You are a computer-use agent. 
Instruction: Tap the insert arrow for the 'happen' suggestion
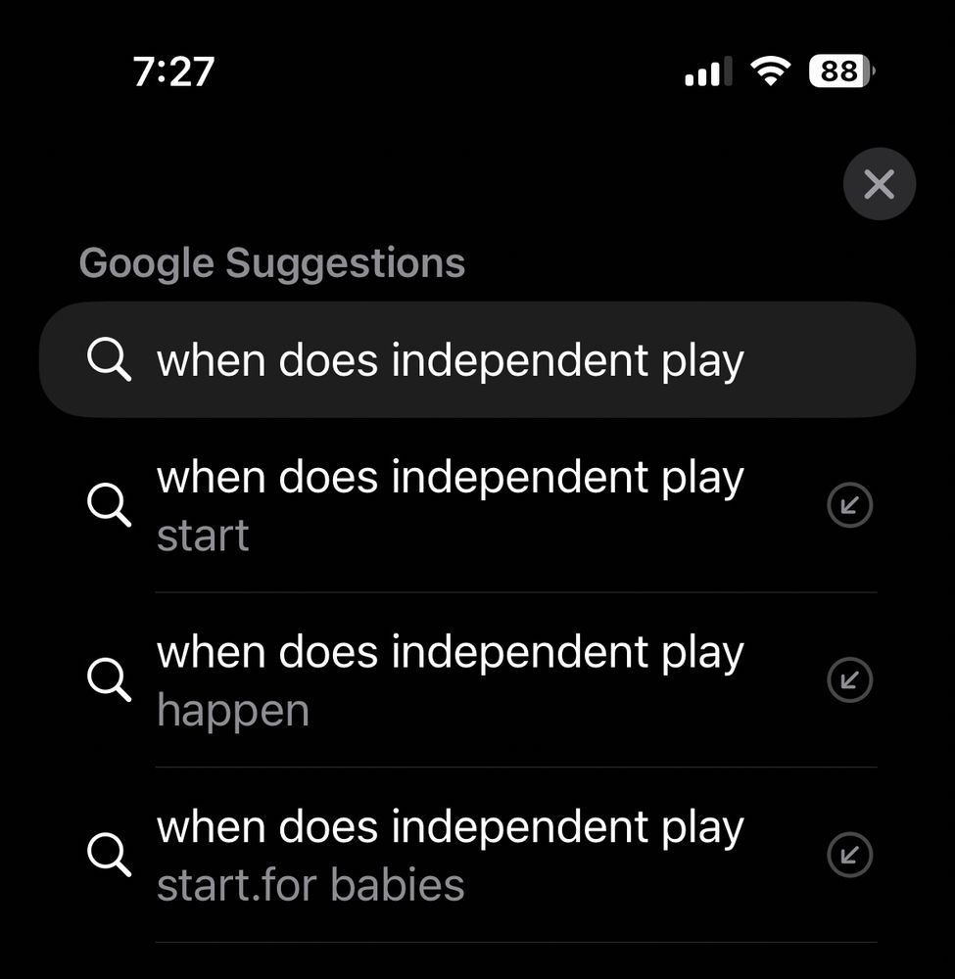[x=849, y=679]
